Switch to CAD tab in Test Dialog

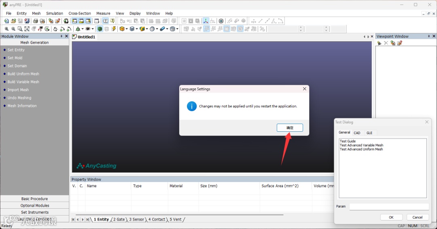[x=357, y=133]
